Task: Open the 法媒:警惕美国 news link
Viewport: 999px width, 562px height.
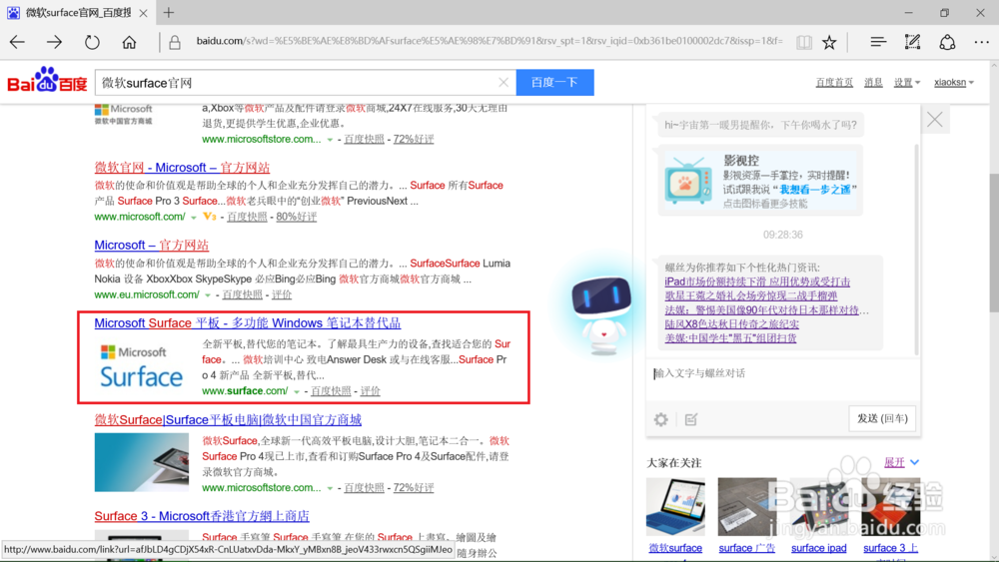Action: 766,310
